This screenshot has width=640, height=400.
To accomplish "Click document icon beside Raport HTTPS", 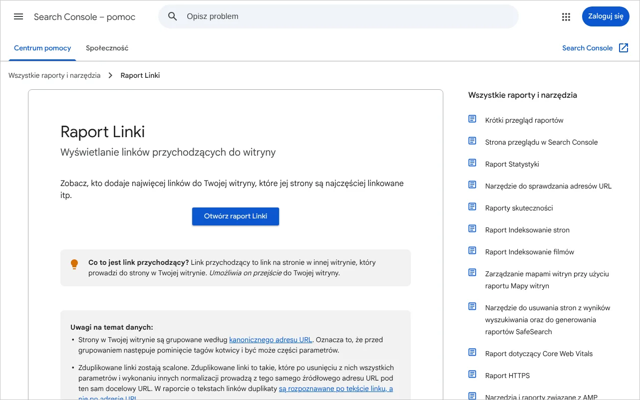I will (472, 374).
